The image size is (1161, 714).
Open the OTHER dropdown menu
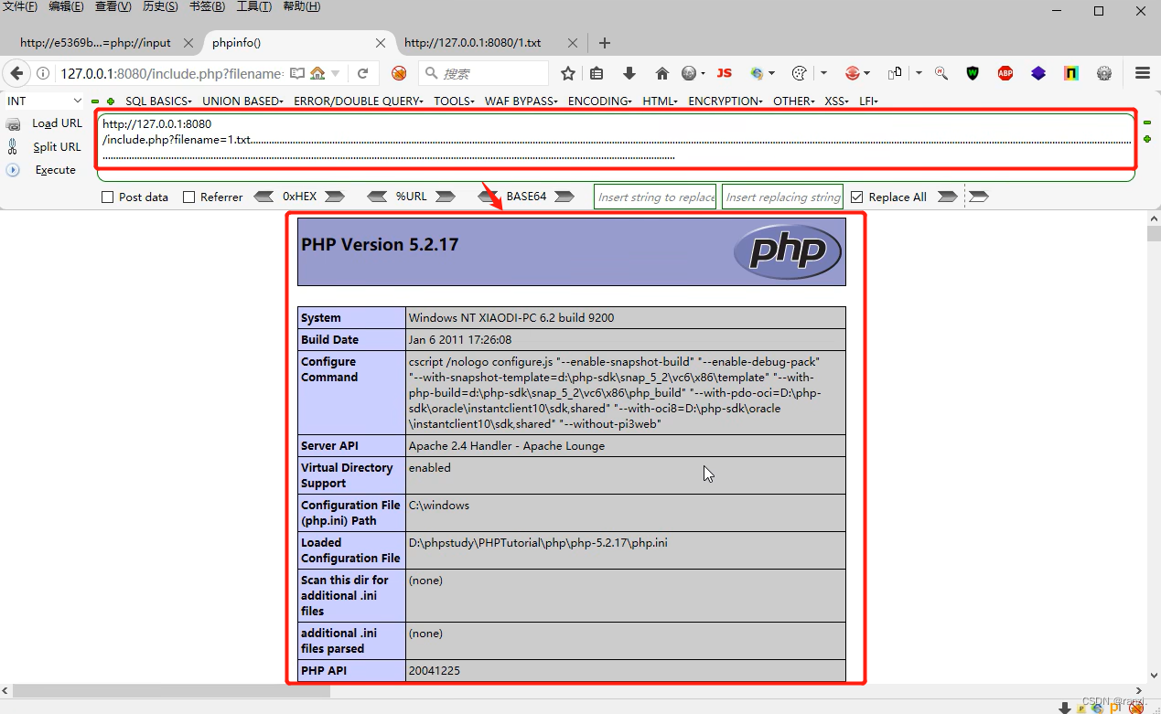793,101
